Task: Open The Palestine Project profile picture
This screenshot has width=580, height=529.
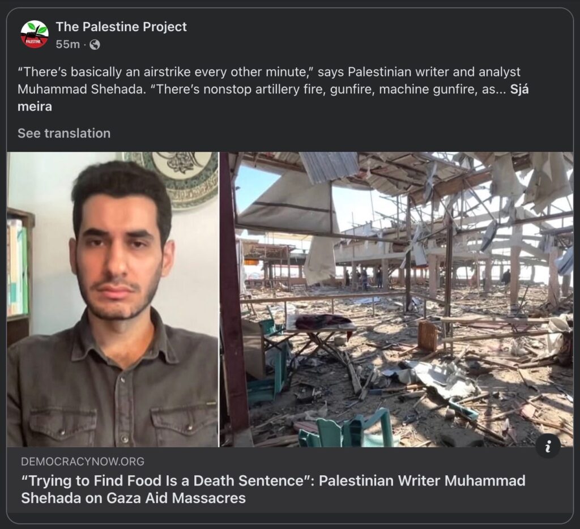Action: tap(35, 35)
